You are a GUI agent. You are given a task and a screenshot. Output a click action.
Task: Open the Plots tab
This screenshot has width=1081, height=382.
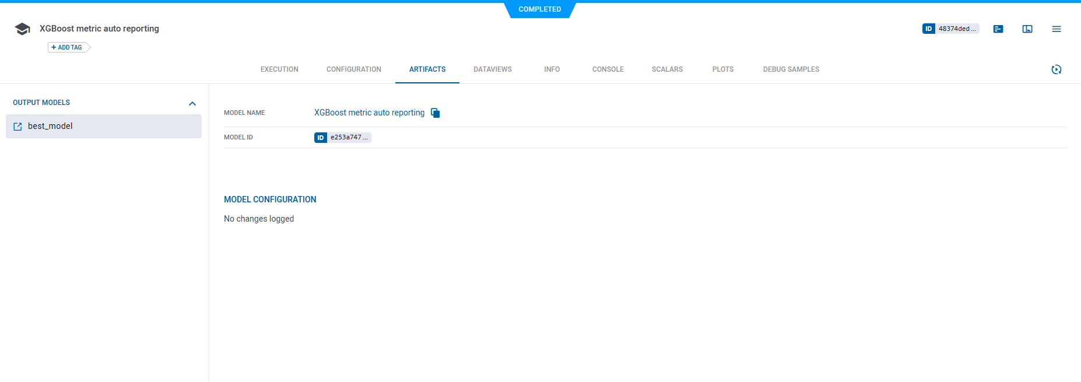click(x=722, y=69)
